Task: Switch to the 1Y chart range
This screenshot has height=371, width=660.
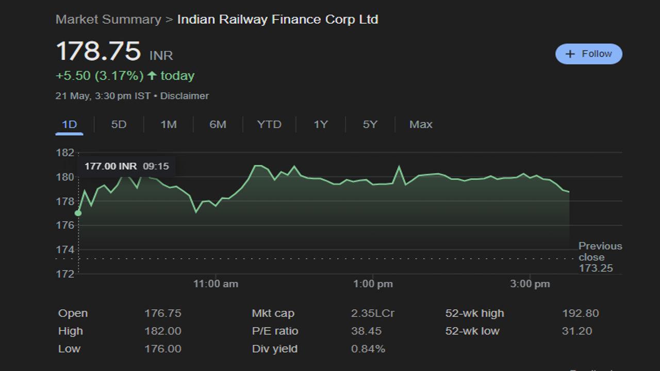Action: pos(321,124)
